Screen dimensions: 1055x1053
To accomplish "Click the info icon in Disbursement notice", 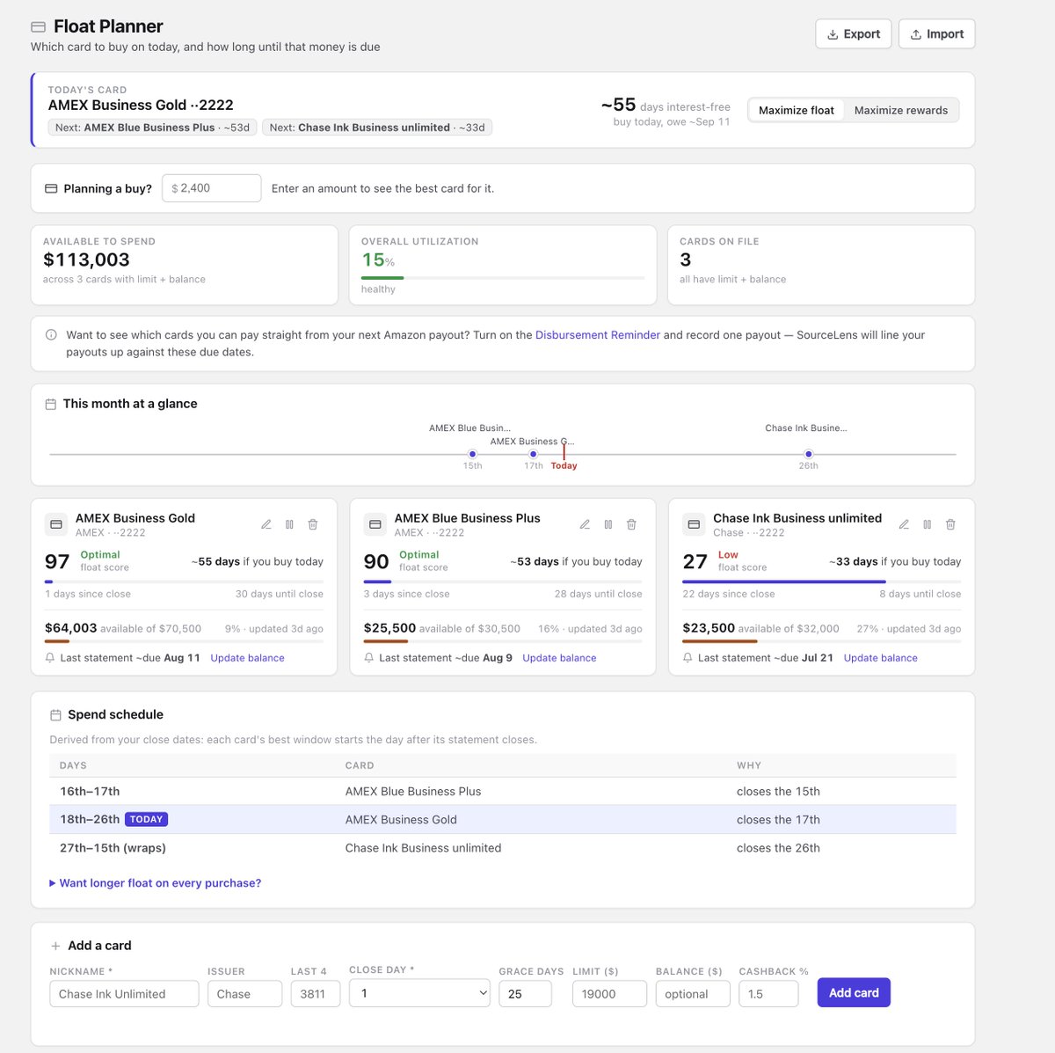I will (x=51, y=335).
